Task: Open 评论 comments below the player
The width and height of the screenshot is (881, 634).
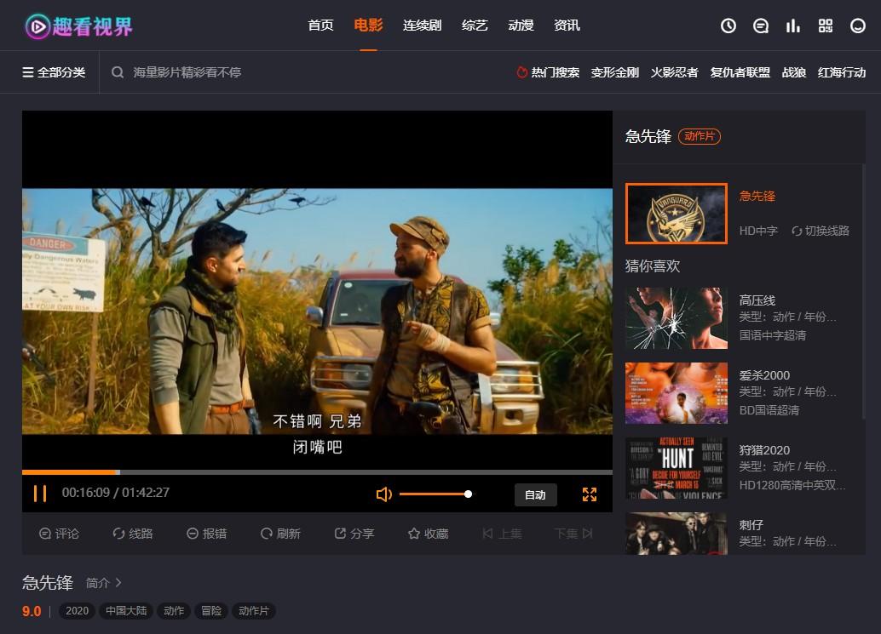Action: pyautogui.click(x=59, y=534)
